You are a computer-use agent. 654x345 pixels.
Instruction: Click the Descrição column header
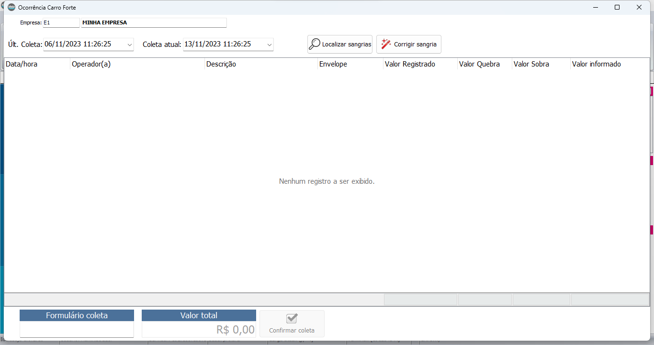(260, 64)
